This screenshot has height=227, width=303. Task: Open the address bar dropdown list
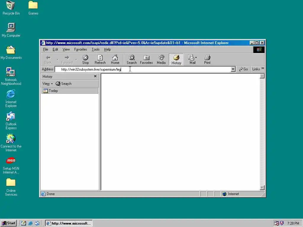[233, 69]
